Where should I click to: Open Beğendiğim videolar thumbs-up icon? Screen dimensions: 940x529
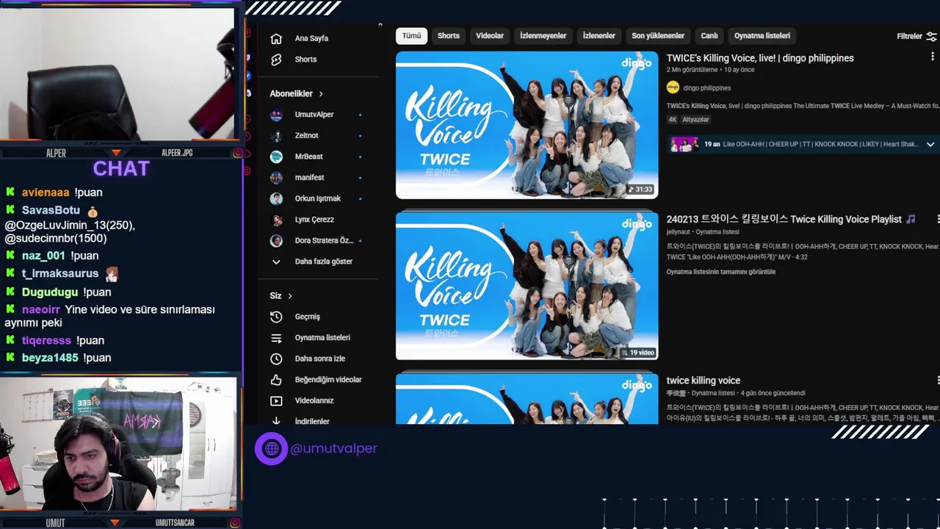(276, 380)
